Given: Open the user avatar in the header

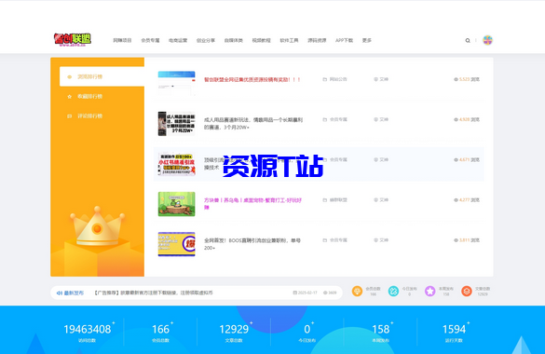Looking at the screenshot, I should click(487, 40).
